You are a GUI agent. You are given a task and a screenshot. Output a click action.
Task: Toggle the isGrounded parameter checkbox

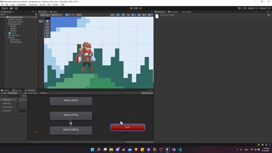[18, 107]
